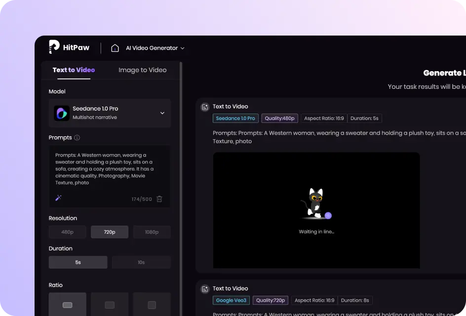Click the 720p resolution button

click(x=110, y=232)
